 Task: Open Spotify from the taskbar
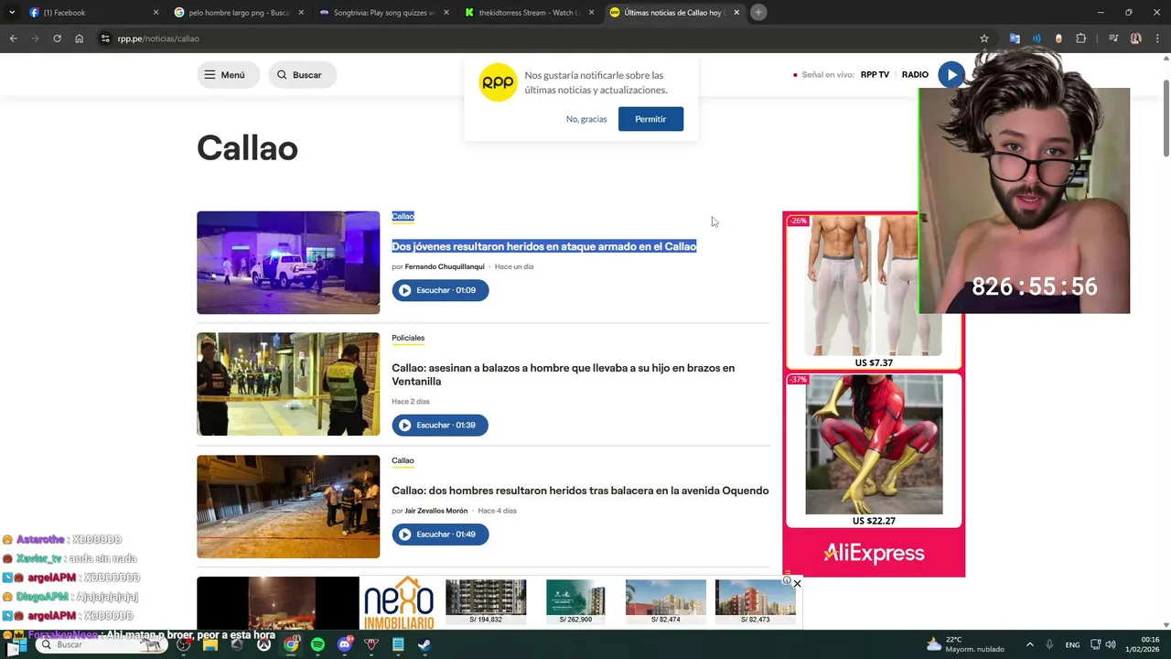pyautogui.click(x=317, y=644)
